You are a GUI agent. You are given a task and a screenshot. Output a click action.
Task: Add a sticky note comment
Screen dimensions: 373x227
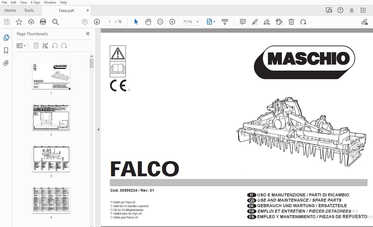(243, 22)
